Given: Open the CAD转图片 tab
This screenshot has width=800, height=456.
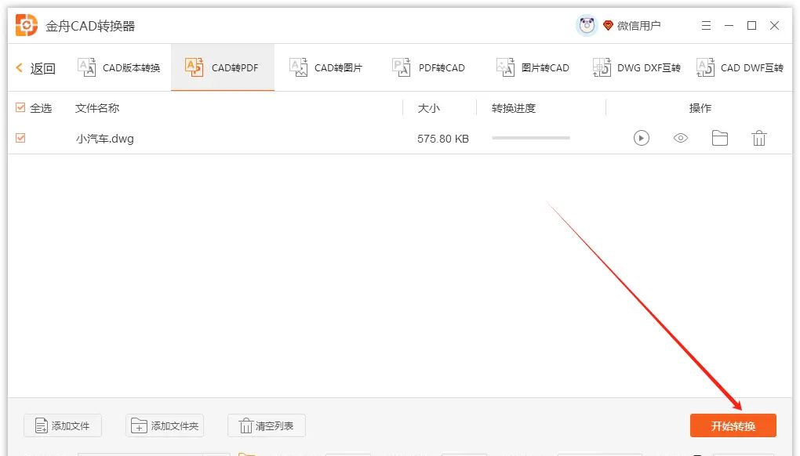Looking at the screenshot, I should 325,67.
